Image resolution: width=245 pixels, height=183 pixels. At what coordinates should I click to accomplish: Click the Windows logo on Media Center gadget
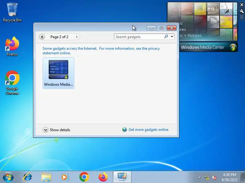pos(233,47)
